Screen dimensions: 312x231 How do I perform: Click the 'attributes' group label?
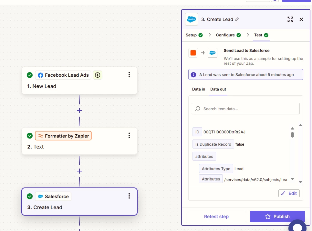click(204, 156)
